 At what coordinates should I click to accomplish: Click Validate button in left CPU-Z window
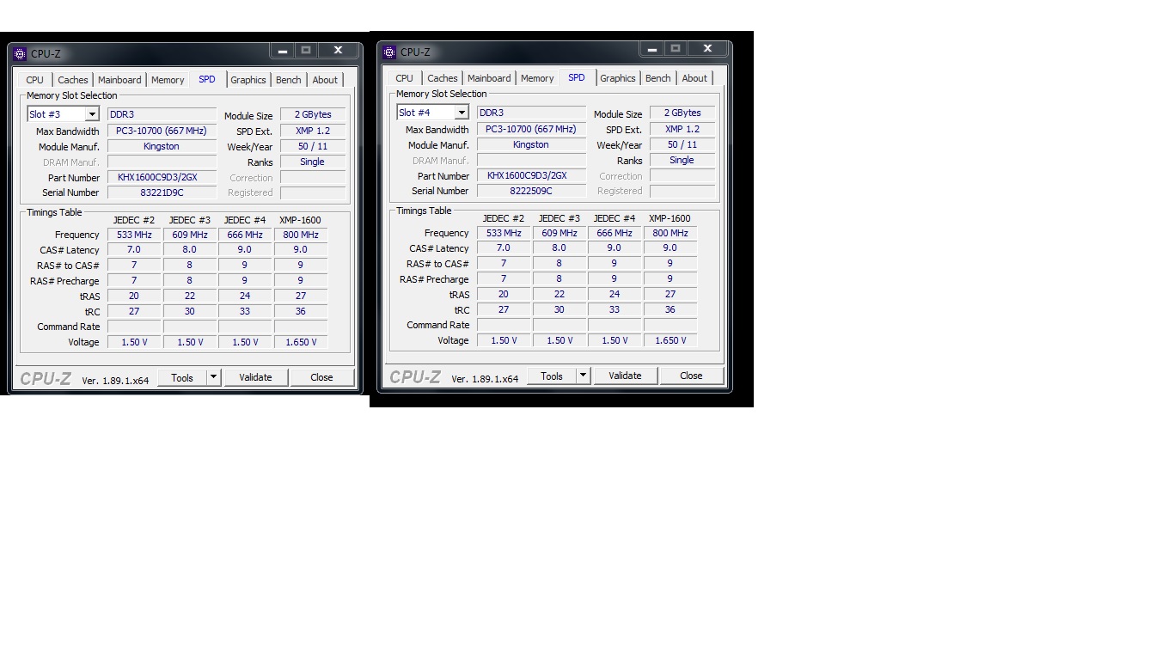[x=255, y=377]
